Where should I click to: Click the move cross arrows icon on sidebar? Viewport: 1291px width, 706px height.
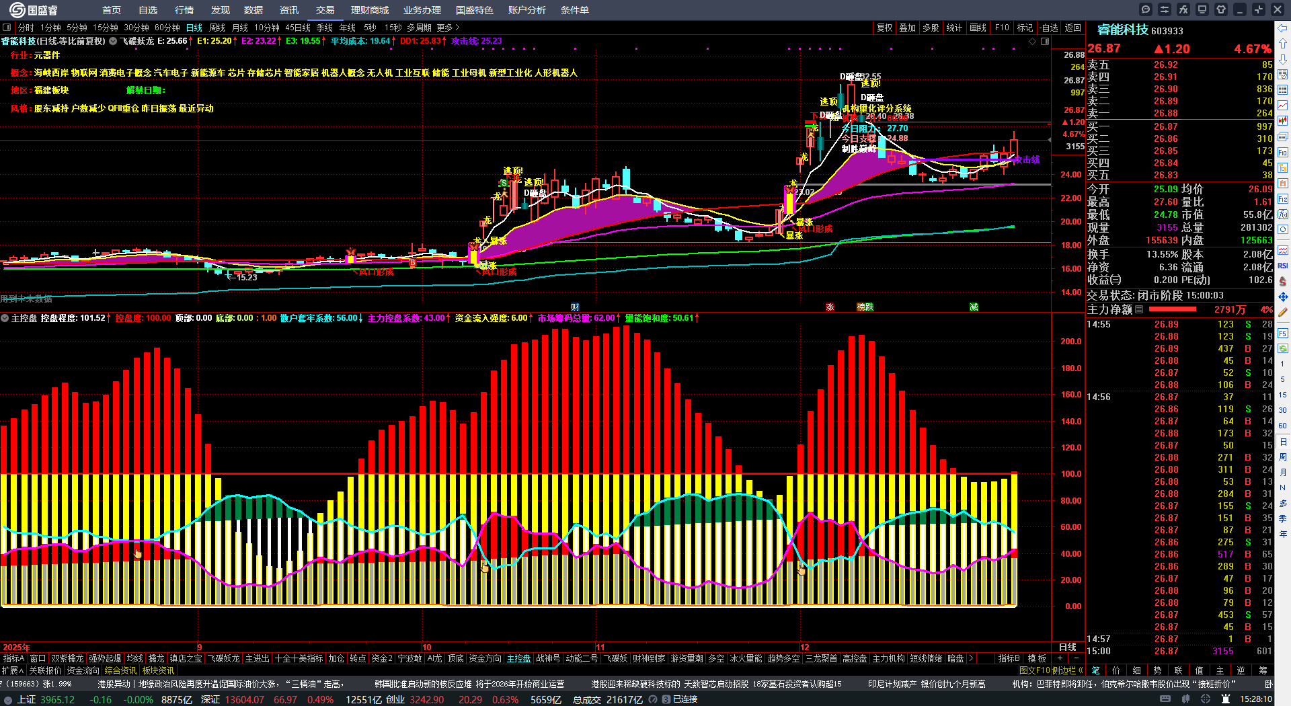[x=1283, y=297]
